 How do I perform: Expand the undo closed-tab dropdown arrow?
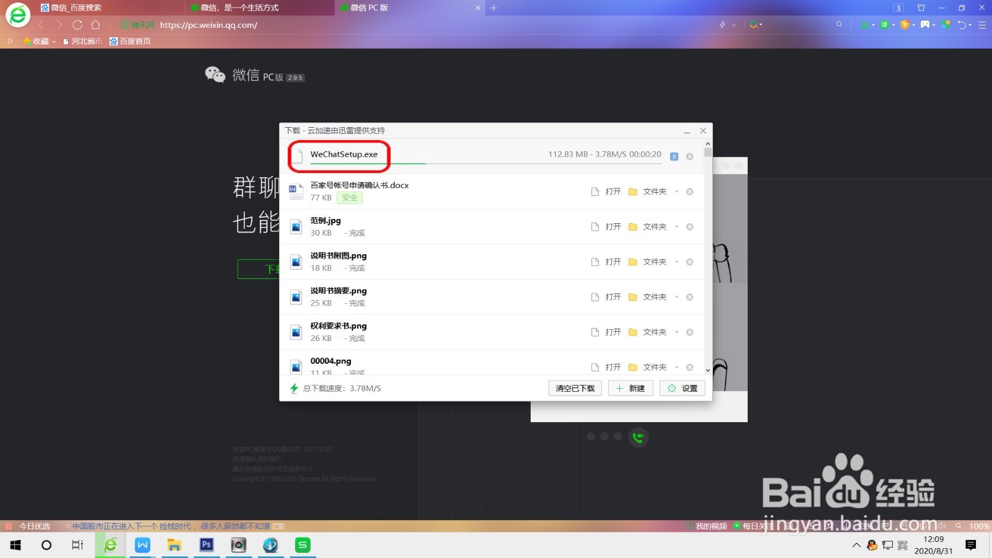coord(970,25)
